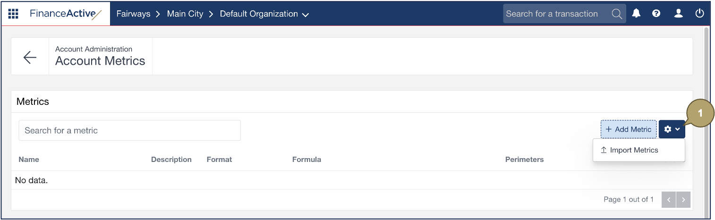
Task: Open the gear settings dropdown
Action: 672,129
